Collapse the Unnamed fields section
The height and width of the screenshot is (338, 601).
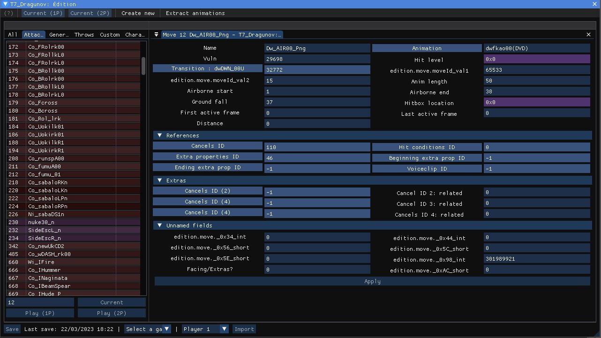point(160,225)
